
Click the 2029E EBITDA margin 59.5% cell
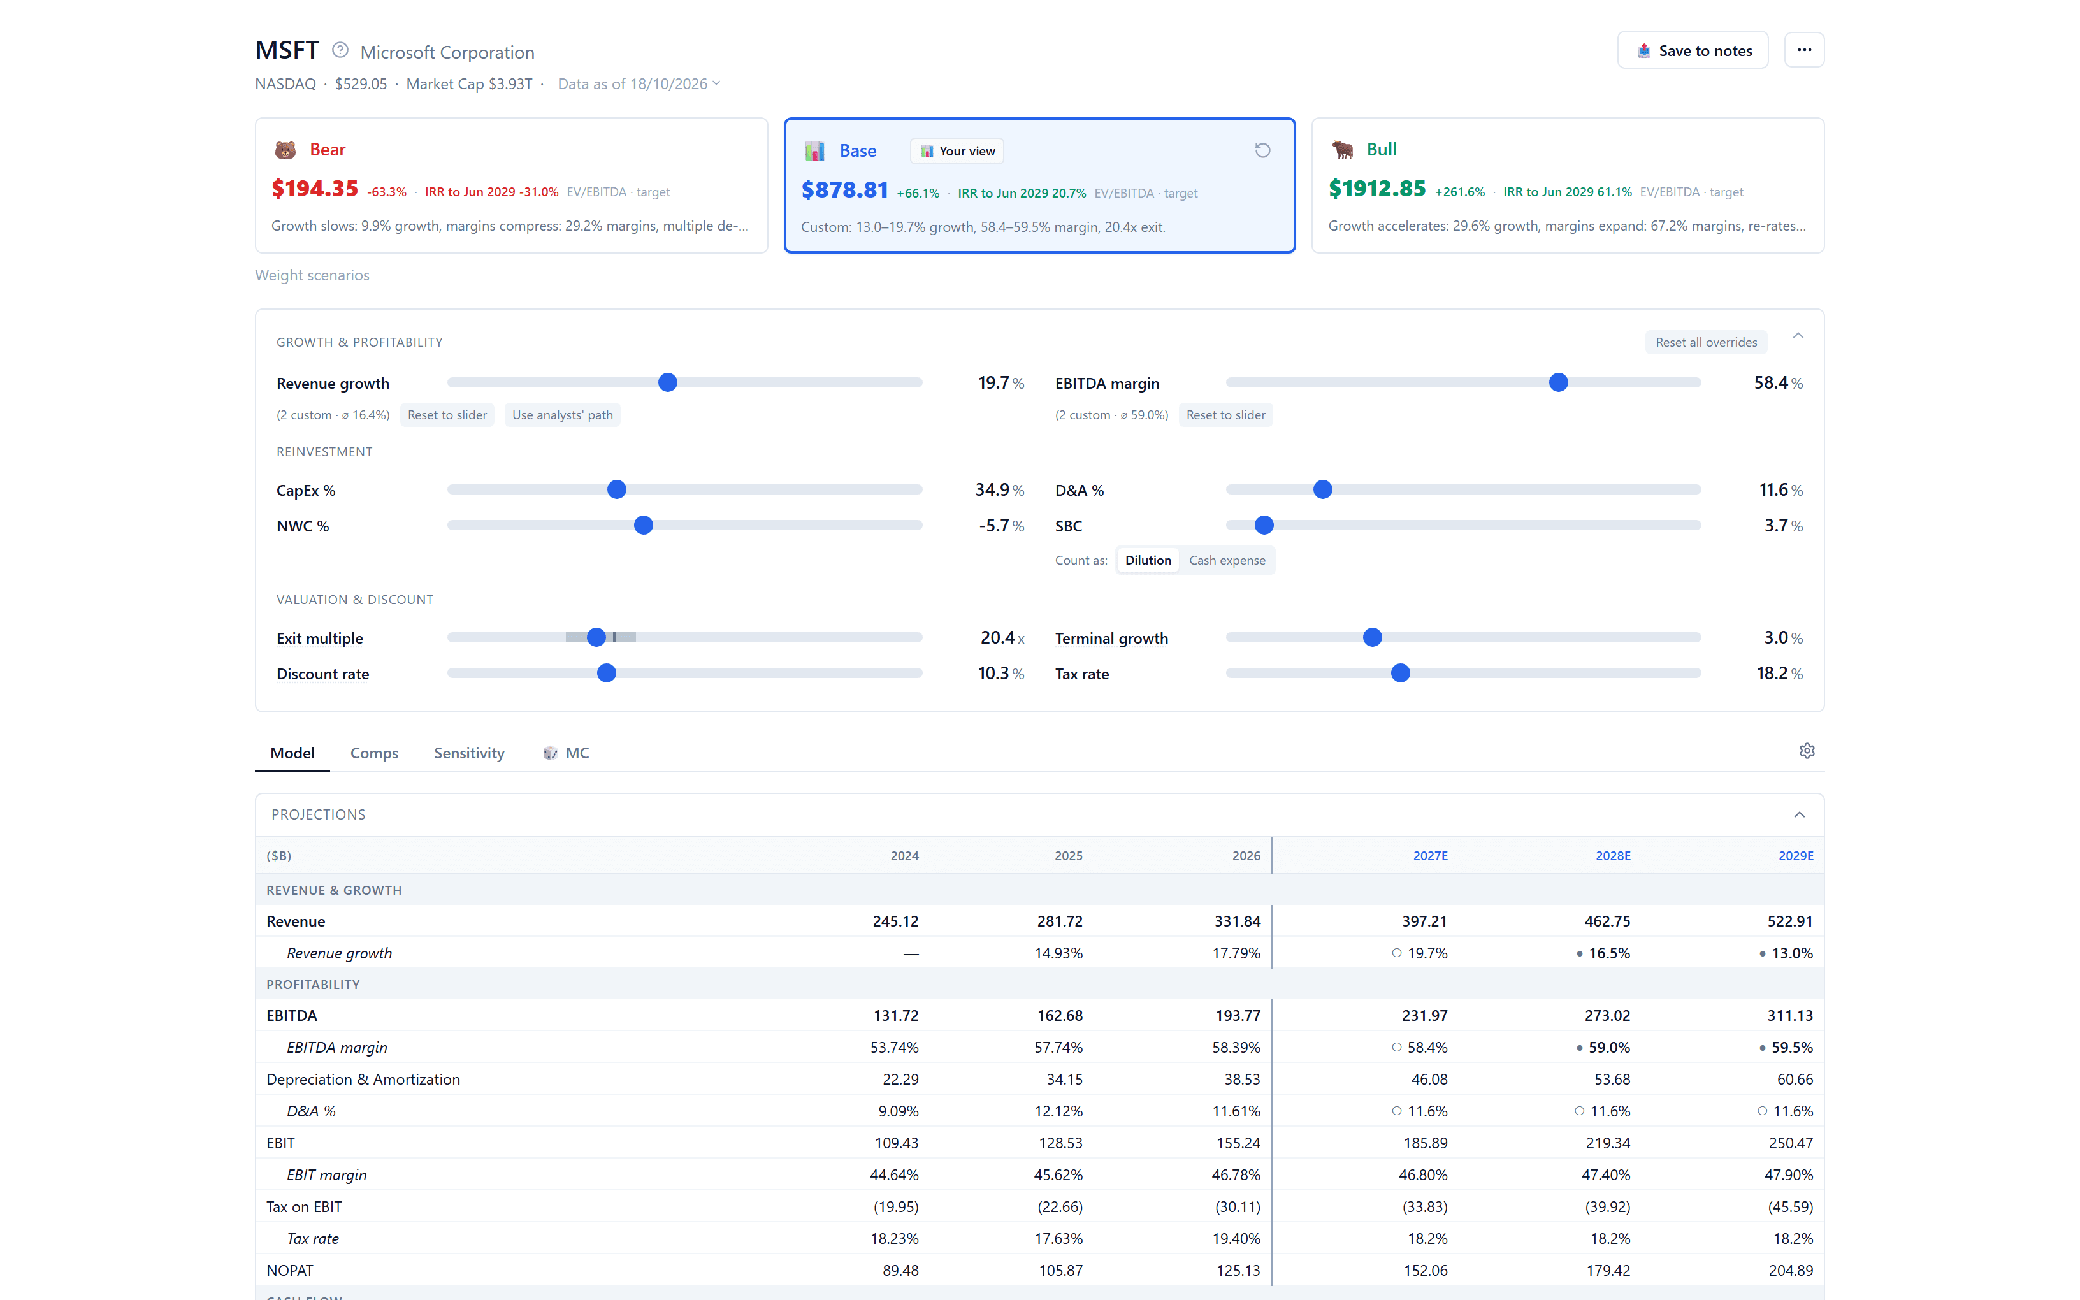point(1792,1047)
